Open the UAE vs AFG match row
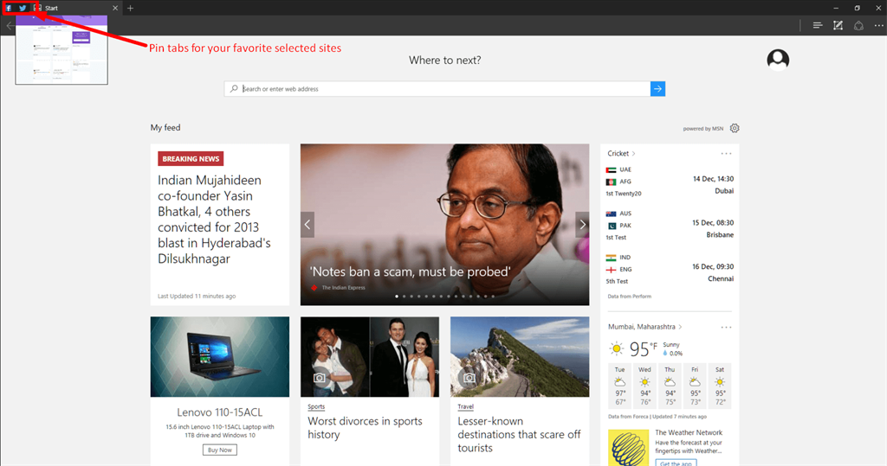Image resolution: width=887 pixels, height=466 pixels. 670,182
